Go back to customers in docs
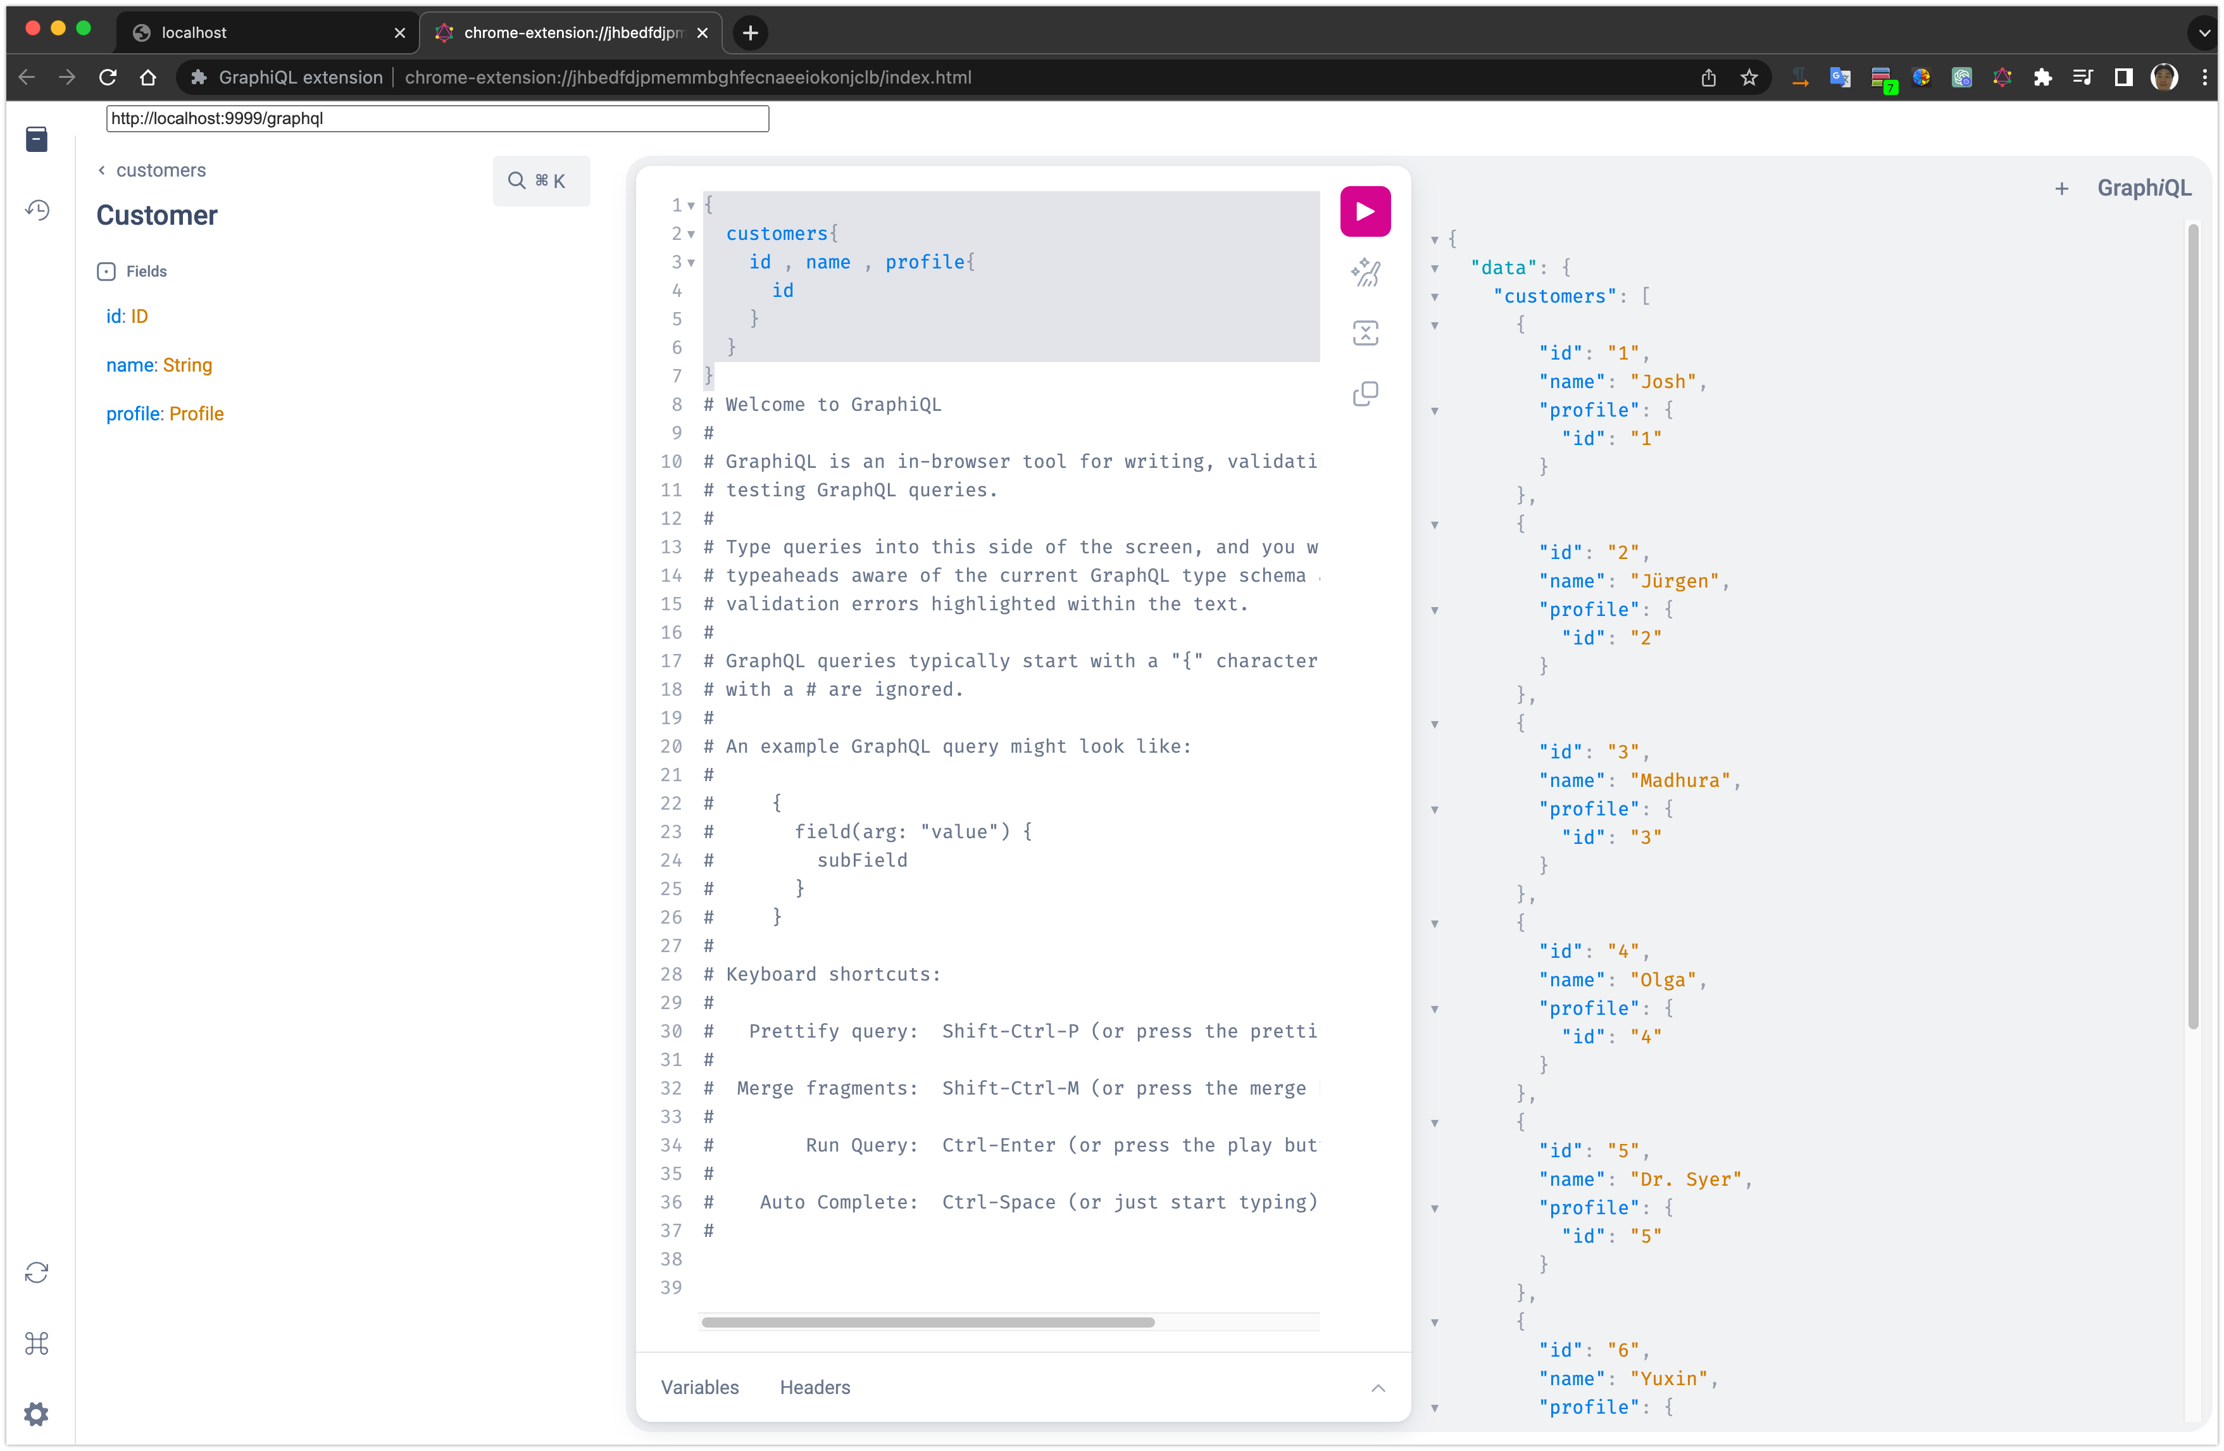The height and width of the screenshot is (1451, 2224). click(x=151, y=170)
